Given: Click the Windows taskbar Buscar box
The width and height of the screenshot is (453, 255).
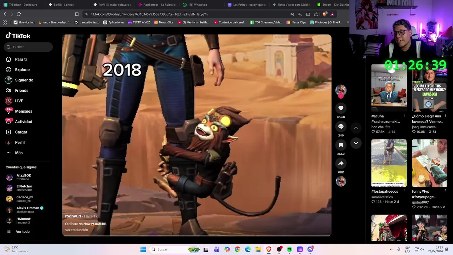Looking at the screenshot, I should pos(175,249).
